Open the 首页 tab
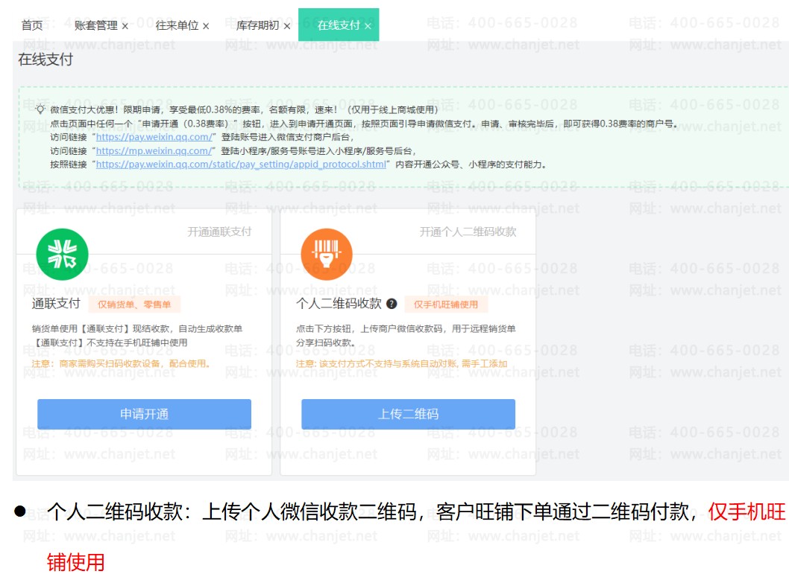 32,25
